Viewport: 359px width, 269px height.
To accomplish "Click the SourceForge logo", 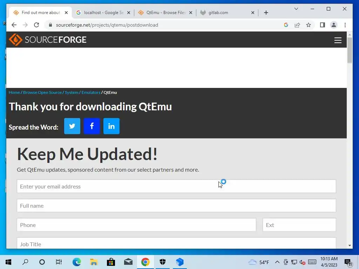I will pos(48,40).
